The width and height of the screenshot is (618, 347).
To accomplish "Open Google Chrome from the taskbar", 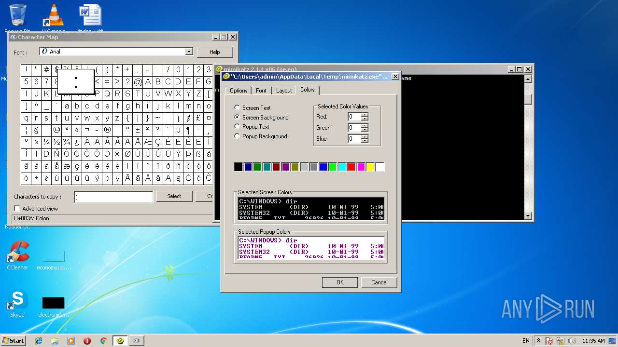I will [x=103, y=341].
